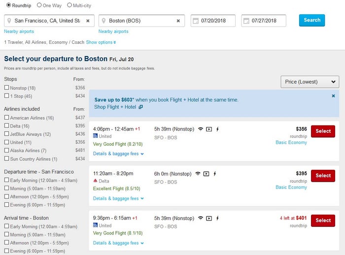
Task: Check Early Morning departure from San Francisco
Action: point(6,180)
